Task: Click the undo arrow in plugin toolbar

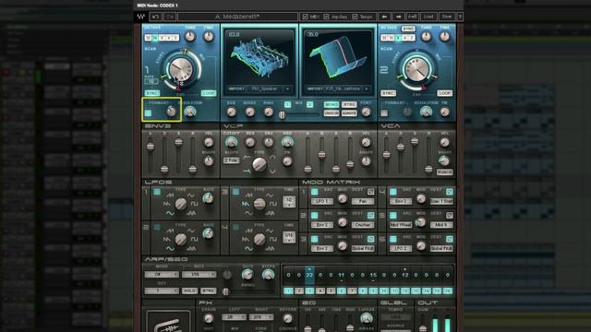Action: [x=155, y=17]
